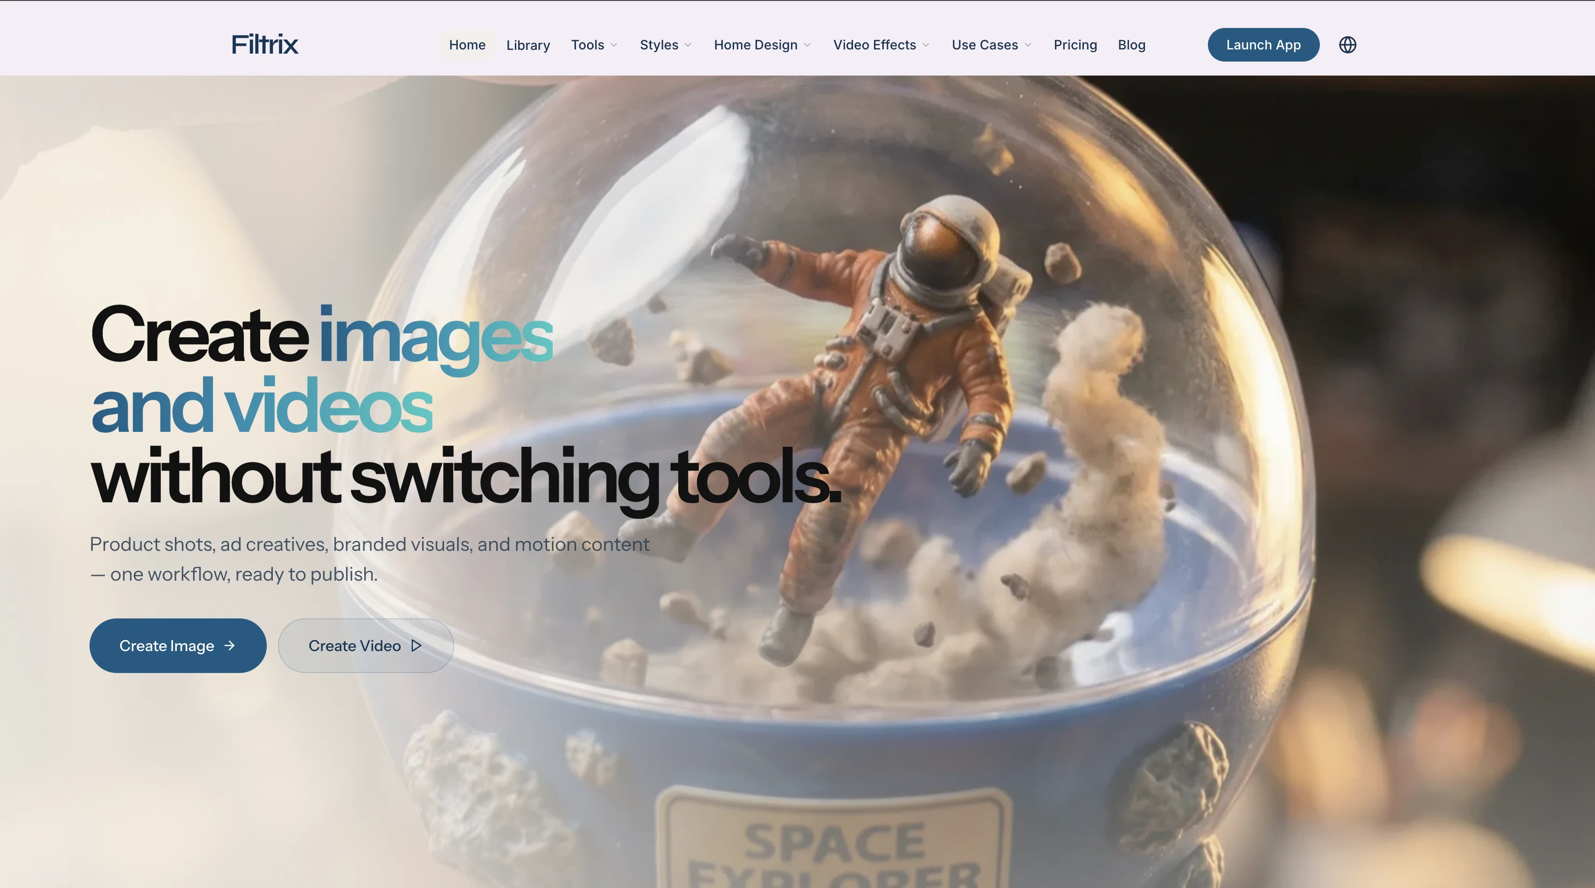1595x888 pixels.
Task: Expand the Tools dropdown menu
Action: 595,45
